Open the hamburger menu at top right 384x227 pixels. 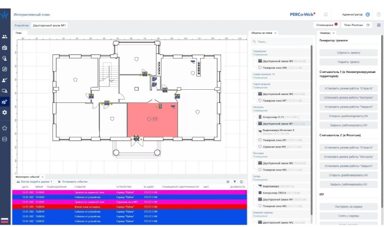pyautogui.click(x=379, y=24)
